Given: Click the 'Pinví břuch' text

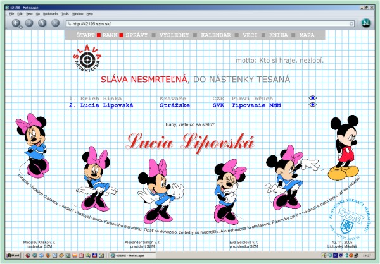Looking at the screenshot, I should pos(252,99).
